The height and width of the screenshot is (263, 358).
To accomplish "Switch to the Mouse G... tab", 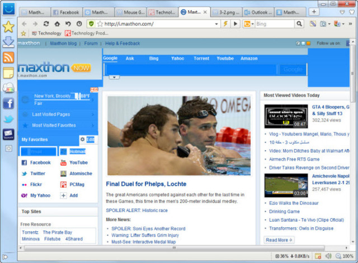I will point(130,12).
